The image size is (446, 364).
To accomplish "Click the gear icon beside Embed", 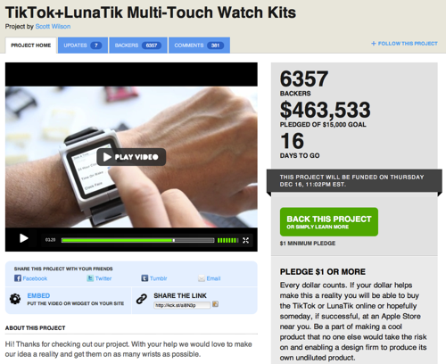I will tap(15, 299).
